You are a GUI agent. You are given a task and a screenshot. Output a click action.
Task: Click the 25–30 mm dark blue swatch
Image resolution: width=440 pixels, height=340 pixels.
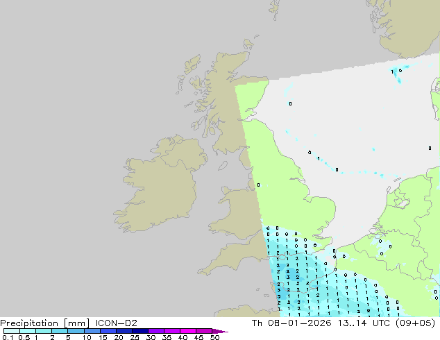coord(140,331)
